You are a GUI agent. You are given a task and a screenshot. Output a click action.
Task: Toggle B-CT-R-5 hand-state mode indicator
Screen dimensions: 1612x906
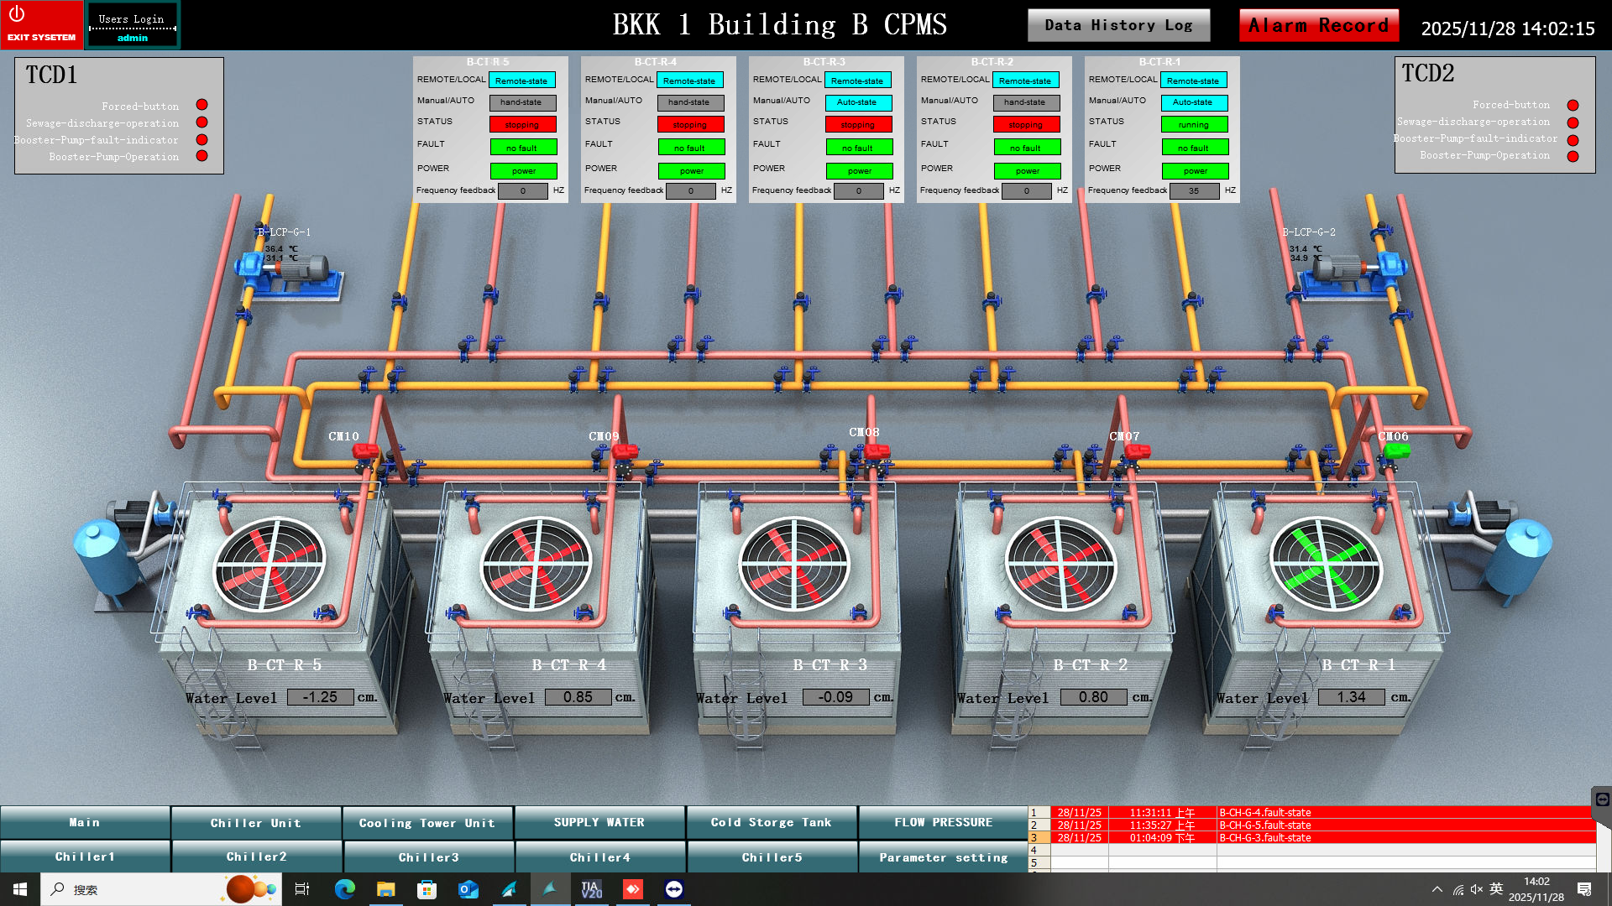pyautogui.click(x=521, y=102)
